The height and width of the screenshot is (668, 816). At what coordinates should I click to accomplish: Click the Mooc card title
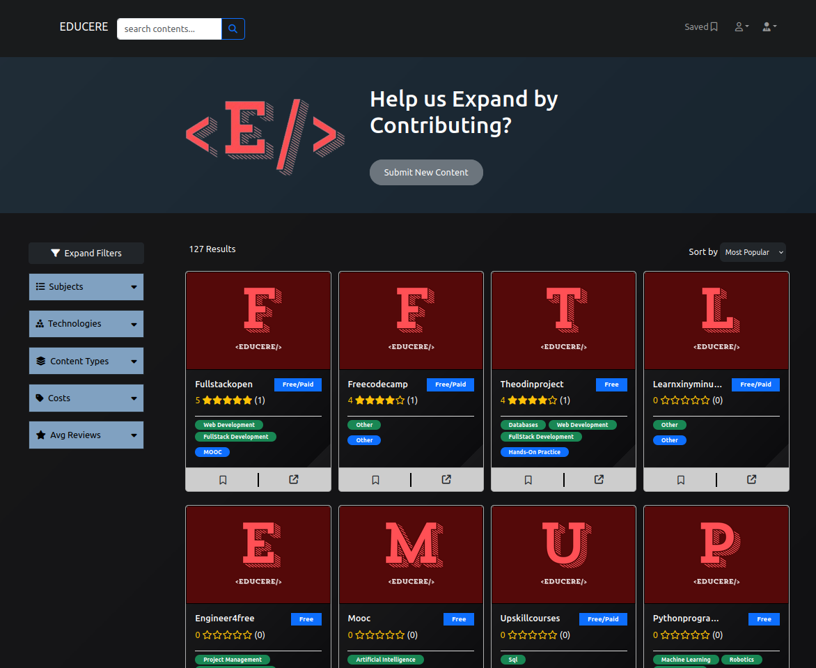tap(359, 619)
